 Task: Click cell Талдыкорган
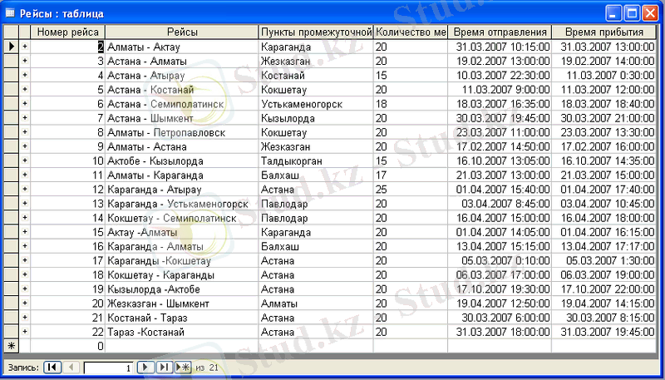tap(316, 160)
